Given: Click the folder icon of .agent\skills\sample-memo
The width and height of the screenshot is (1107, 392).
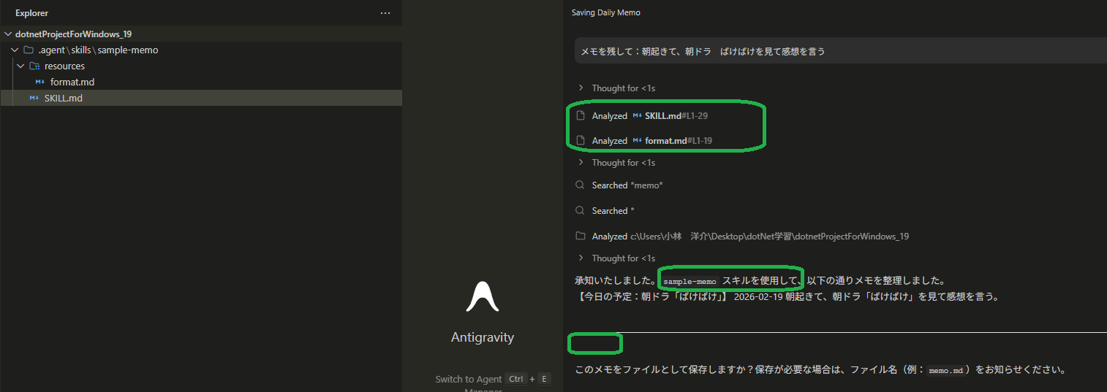Looking at the screenshot, I should (29, 50).
